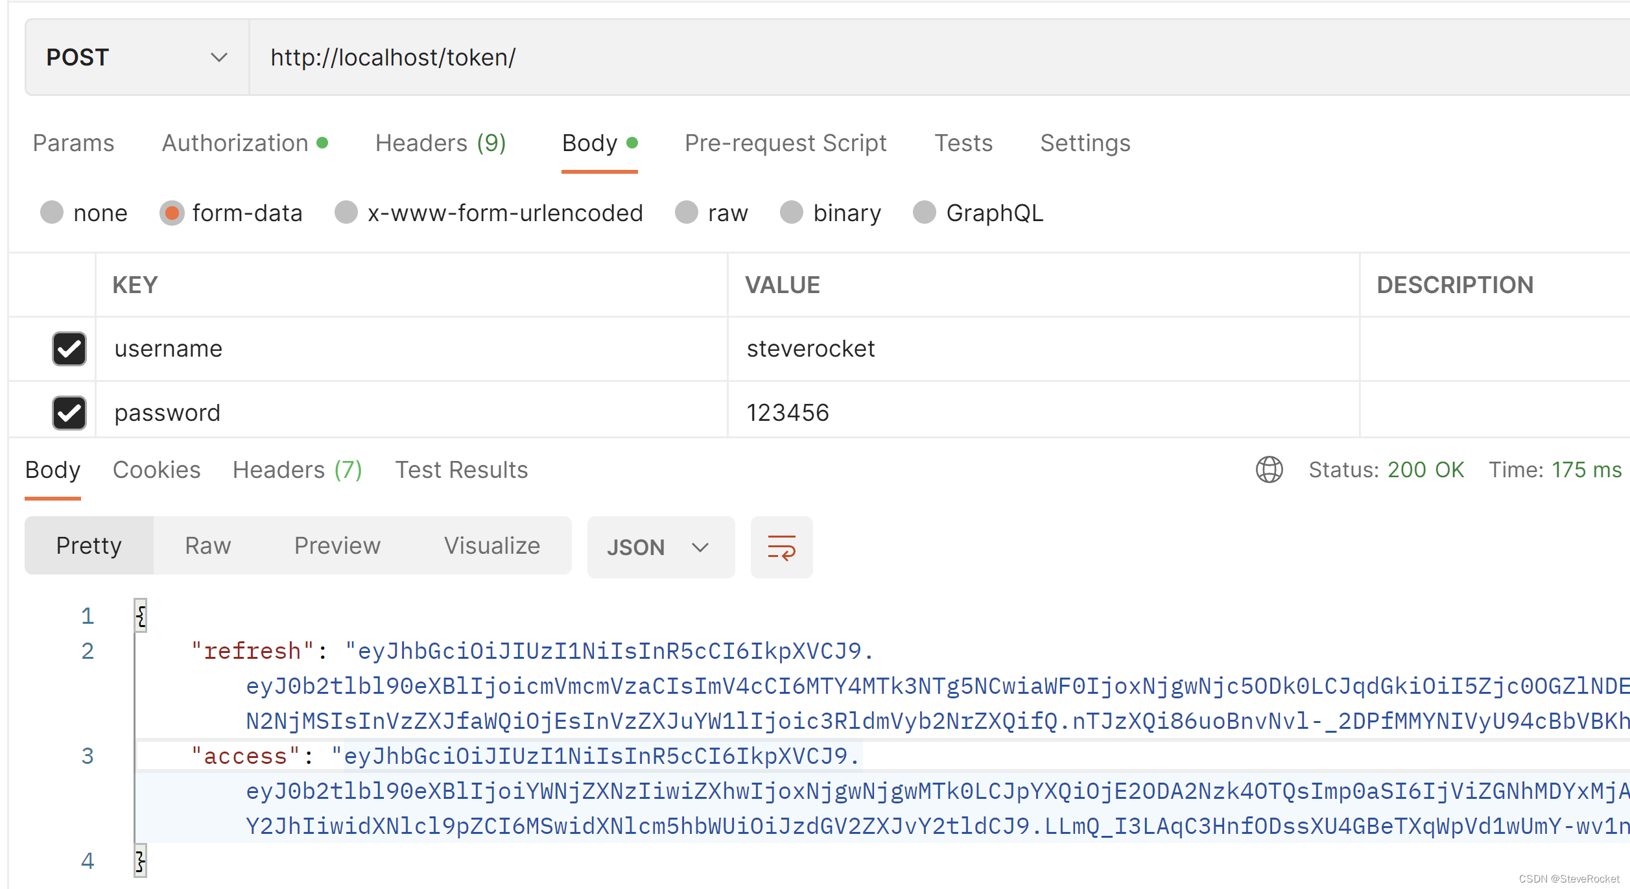The image size is (1630, 889).
Task: Switch to Raw response view
Action: pos(207,545)
